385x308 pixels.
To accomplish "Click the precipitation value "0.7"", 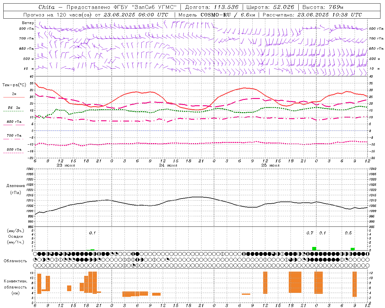I will pyautogui.click(x=310, y=233).
